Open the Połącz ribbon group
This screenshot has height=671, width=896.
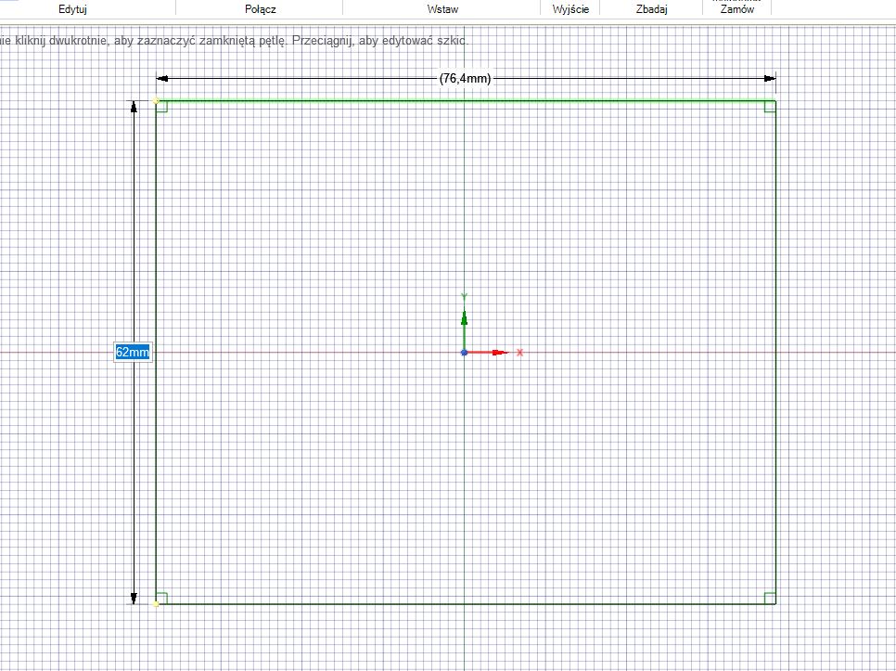[261, 9]
